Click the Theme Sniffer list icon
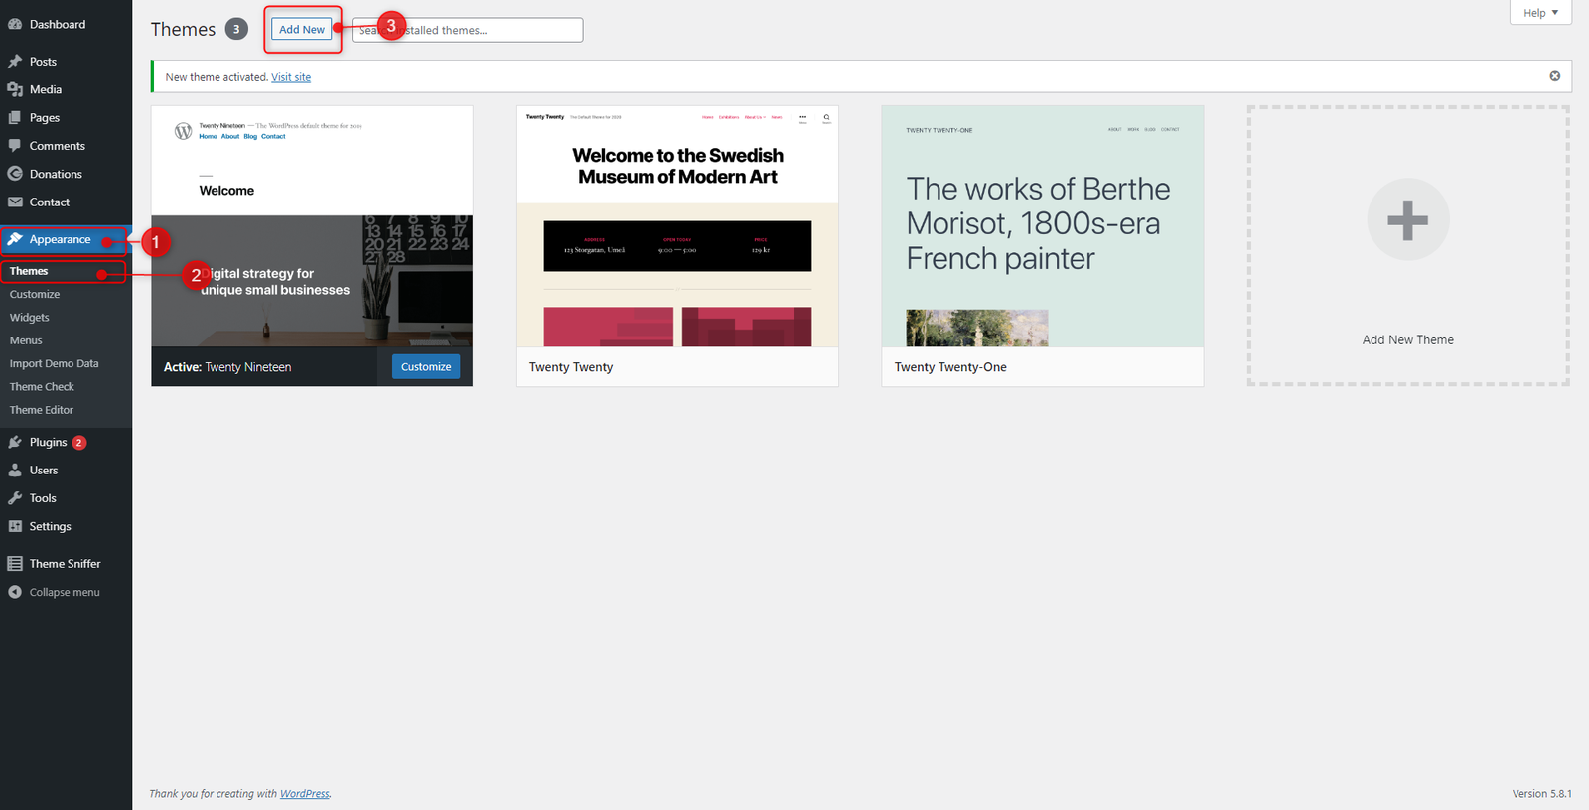This screenshot has height=810, width=1589. [15, 564]
